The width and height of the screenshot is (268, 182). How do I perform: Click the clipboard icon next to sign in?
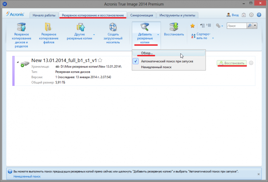[x=243, y=15]
